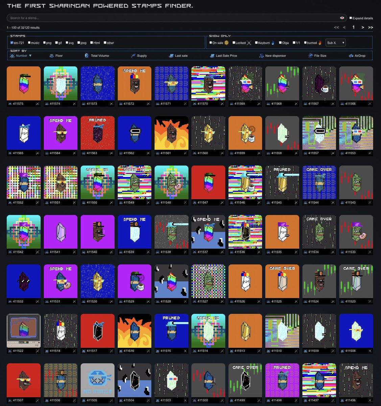Click the small stamp icon beside 411526
Viewport: 381px width, 406px height.
click(x=232, y=301)
